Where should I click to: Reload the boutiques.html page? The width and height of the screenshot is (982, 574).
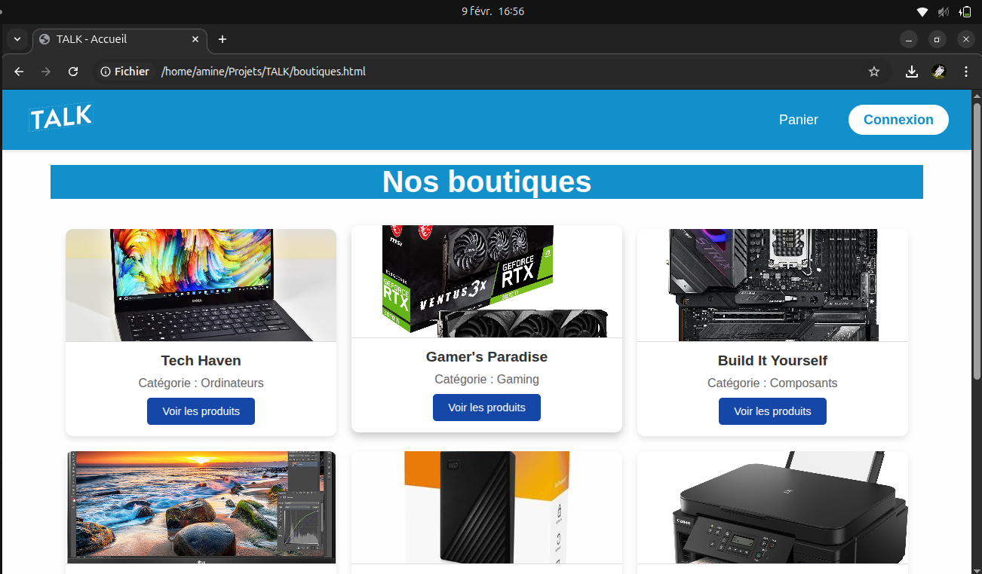coord(72,72)
